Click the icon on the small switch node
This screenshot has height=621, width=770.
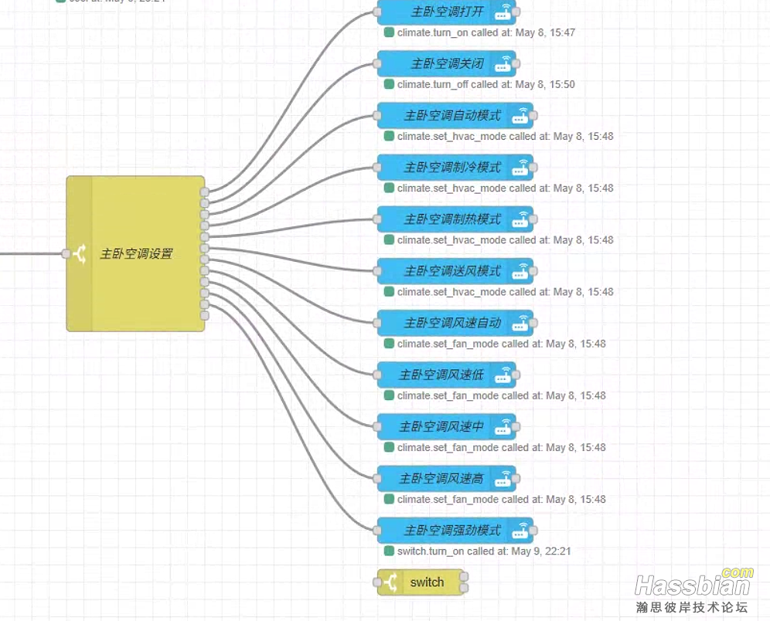coord(391,582)
